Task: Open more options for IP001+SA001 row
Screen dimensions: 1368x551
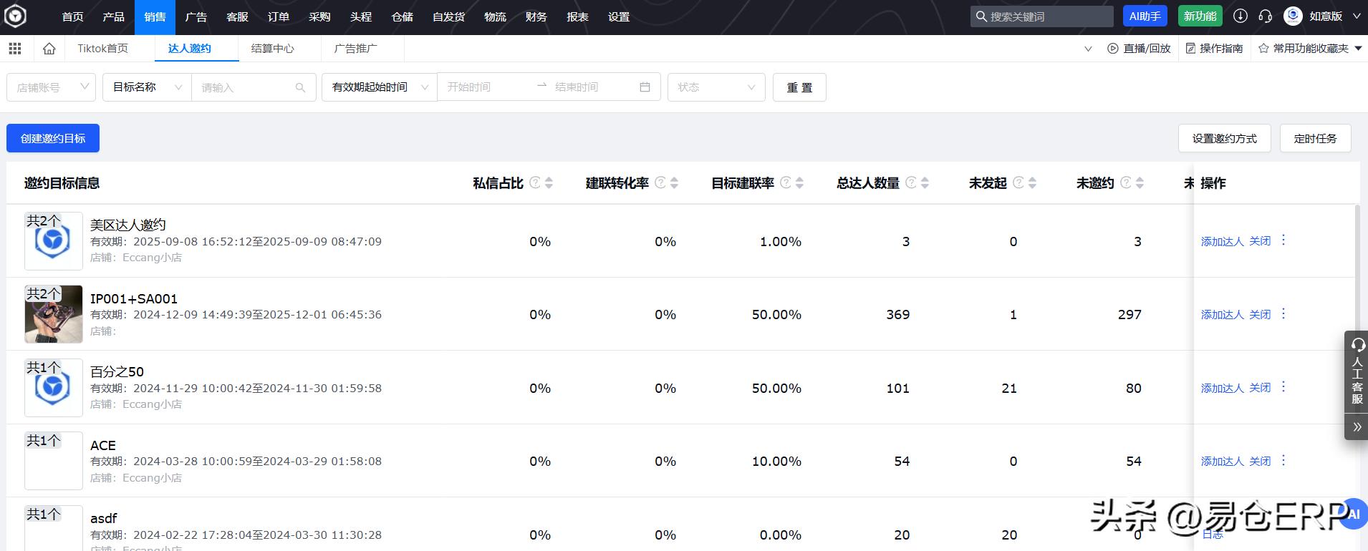Action: pos(1283,313)
